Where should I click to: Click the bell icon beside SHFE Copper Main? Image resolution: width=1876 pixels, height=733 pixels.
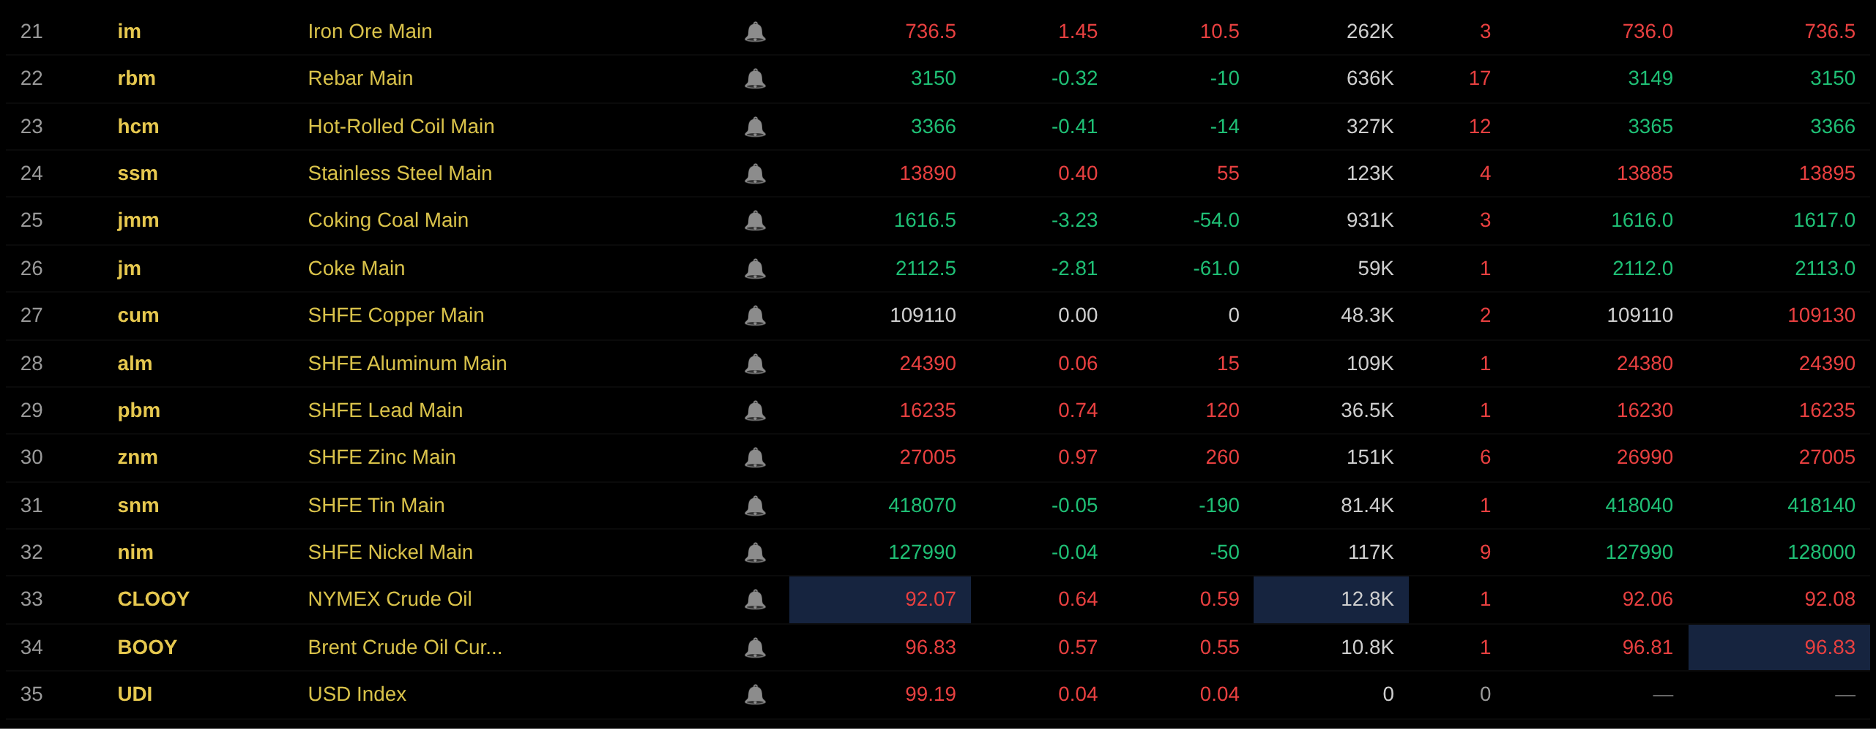coord(755,315)
